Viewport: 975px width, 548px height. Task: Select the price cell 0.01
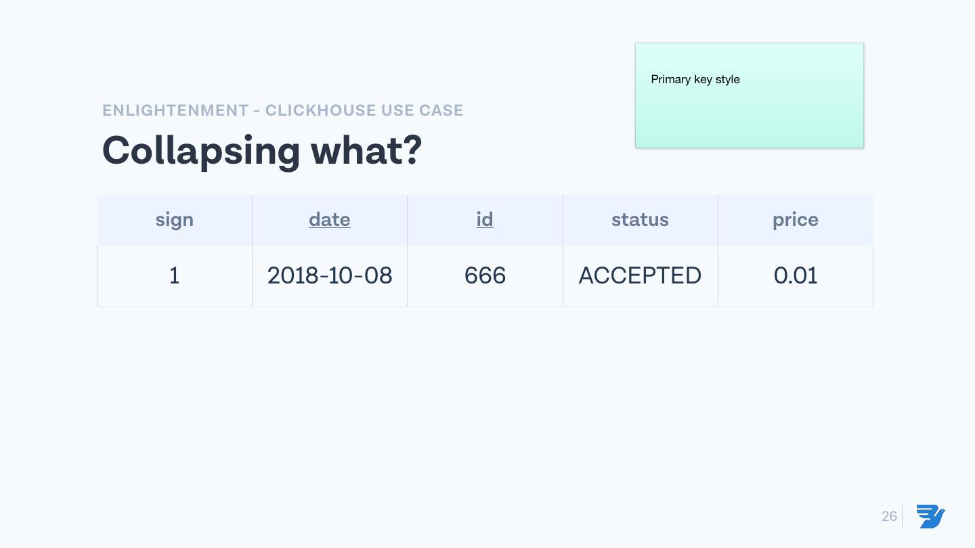(x=795, y=275)
